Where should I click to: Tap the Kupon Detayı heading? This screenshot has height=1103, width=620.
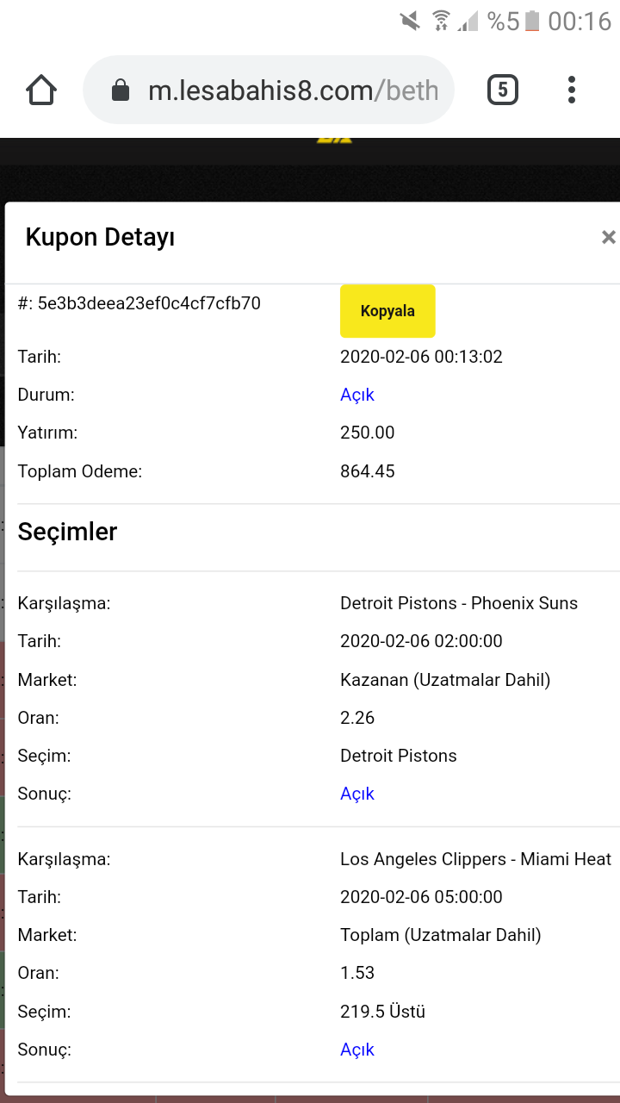(x=101, y=237)
